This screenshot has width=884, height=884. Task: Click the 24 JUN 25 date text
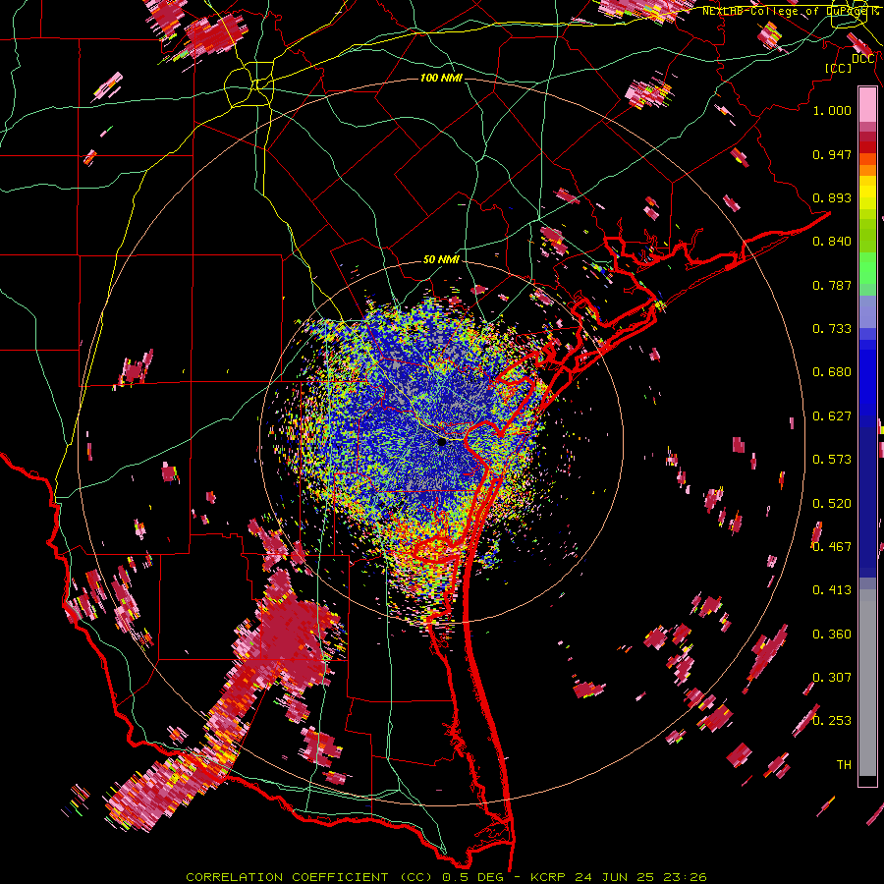pos(616,877)
